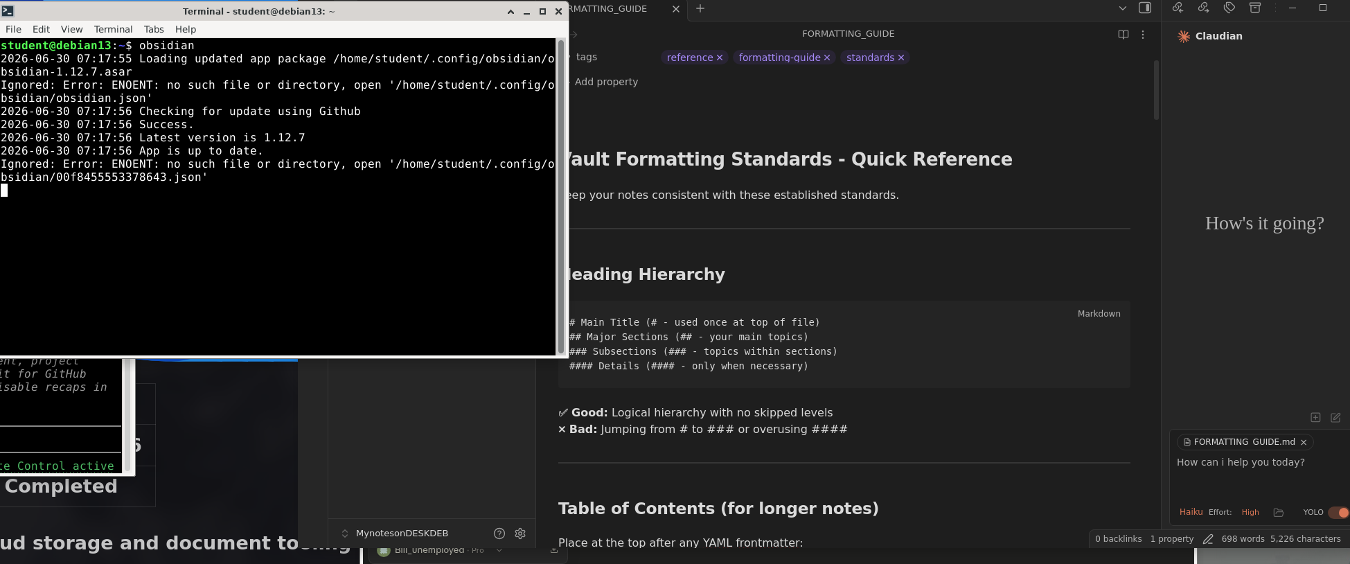Click the terminal obsidian command text
1350x564 pixels.
pyautogui.click(x=167, y=46)
